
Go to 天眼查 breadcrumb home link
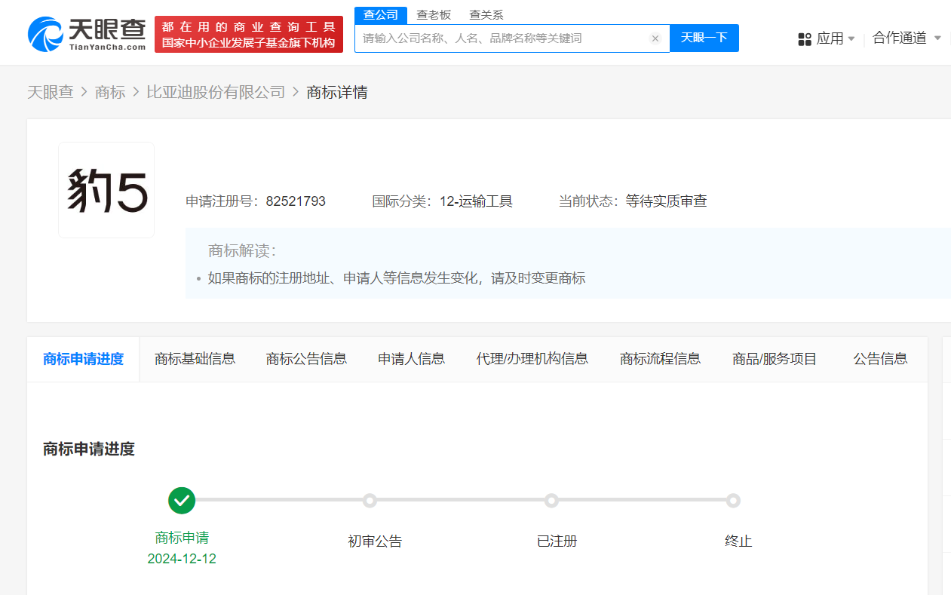click(51, 92)
